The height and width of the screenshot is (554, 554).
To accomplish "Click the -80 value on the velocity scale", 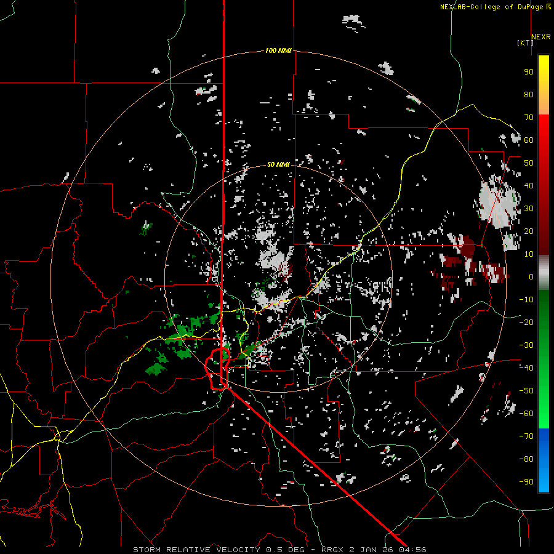I will (526, 459).
